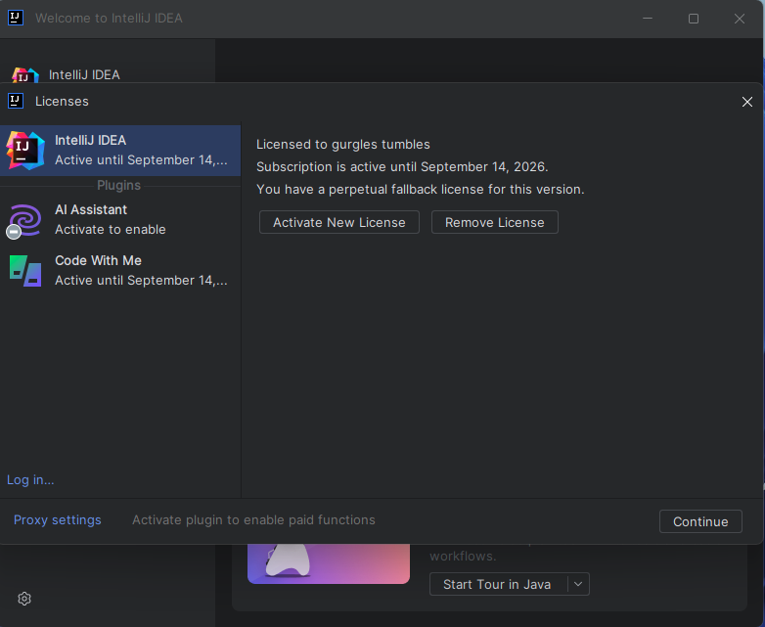The width and height of the screenshot is (765, 627).
Task: Close the Welcome to IntelliJ IDEA window
Action: (x=740, y=19)
